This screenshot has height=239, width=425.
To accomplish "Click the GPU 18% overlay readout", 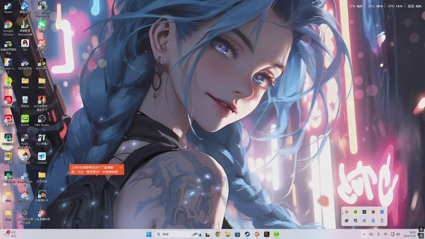I will pos(376,6).
